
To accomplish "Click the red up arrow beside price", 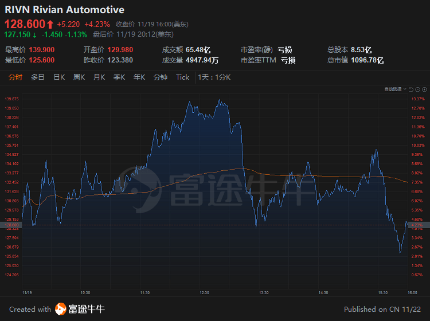I will click(50, 25).
